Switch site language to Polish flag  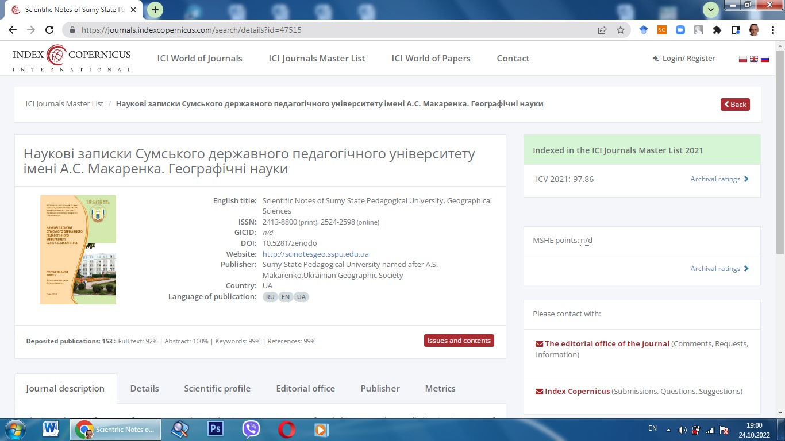point(742,59)
